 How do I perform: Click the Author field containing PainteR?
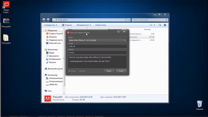click(97, 53)
